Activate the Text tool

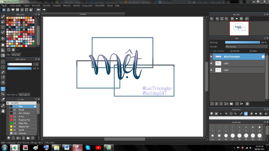3,89
